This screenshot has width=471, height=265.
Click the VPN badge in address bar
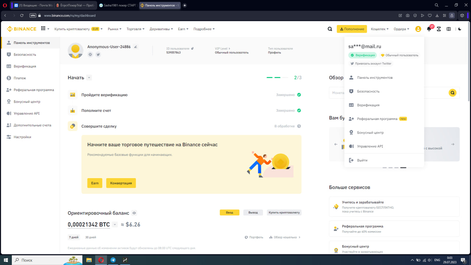(33, 15)
